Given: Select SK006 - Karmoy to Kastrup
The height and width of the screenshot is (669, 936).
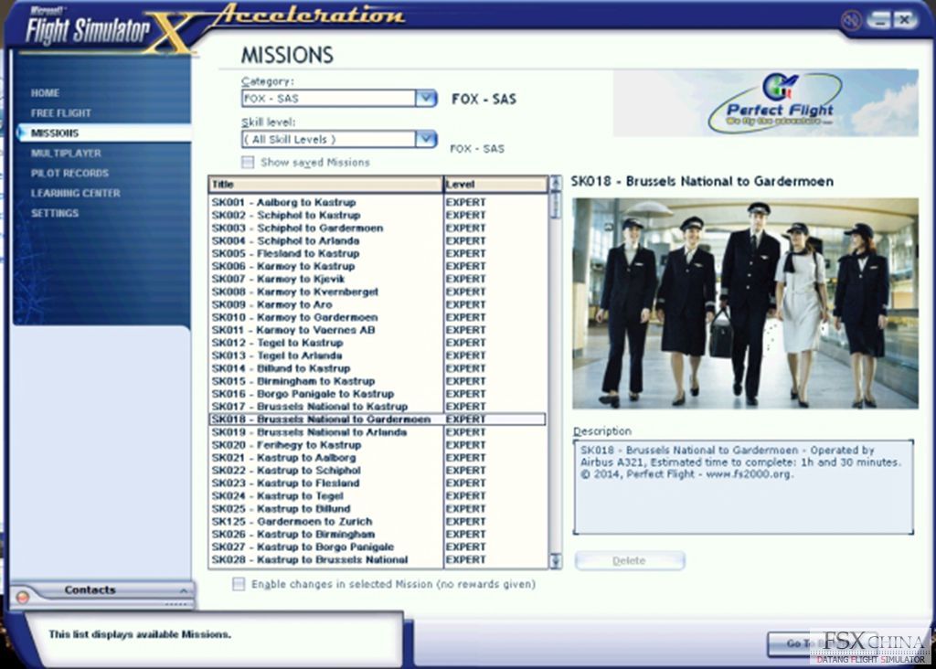Looking at the screenshot, I should 378,266.
